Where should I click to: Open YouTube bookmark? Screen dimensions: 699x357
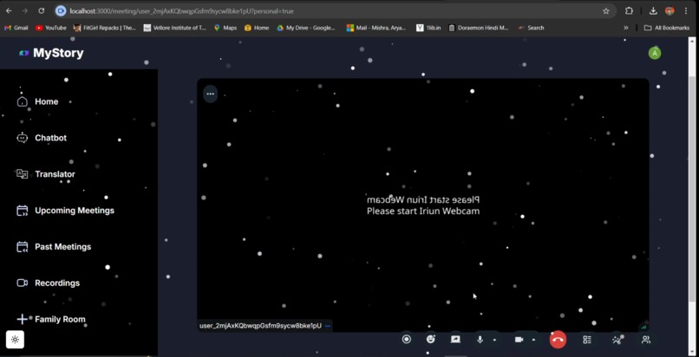(51, 28)
